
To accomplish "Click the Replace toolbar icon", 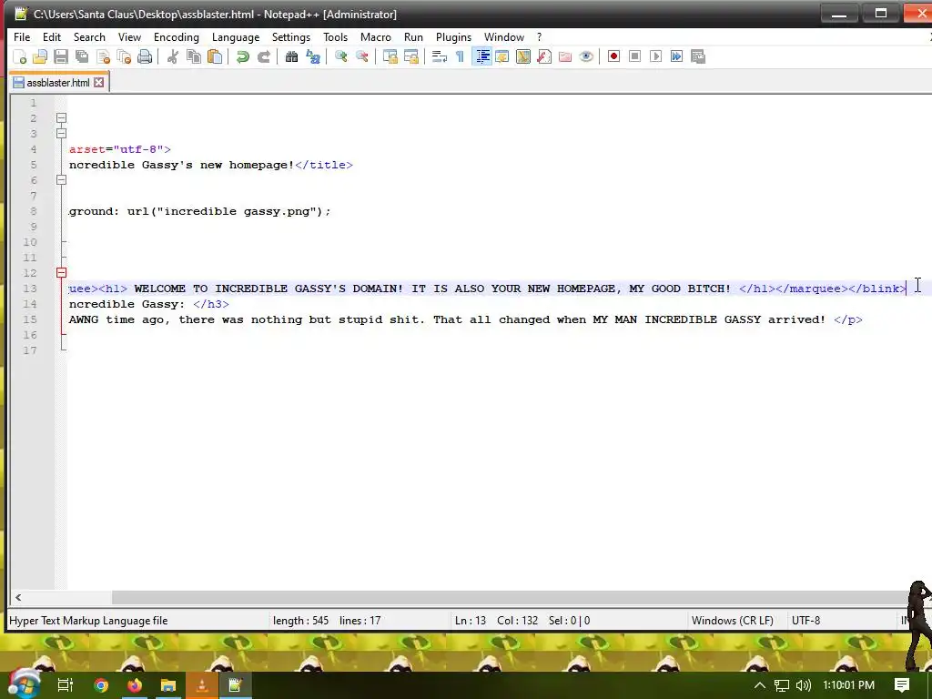I will click(313, 56).
